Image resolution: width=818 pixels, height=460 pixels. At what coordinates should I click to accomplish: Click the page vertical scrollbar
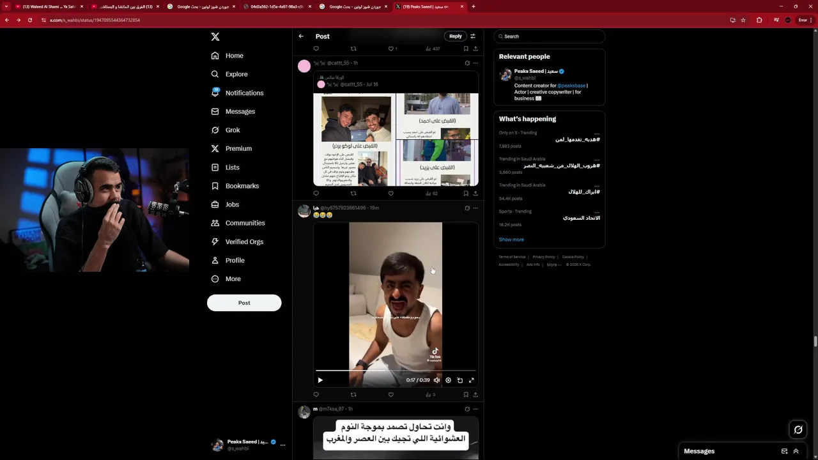pyautogui.click(x=815, y=341)
